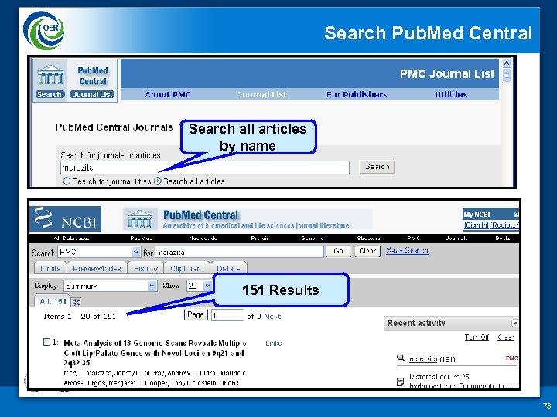Open the Show 20 dropdown
The height and width of the screenshot is (417, 557).
tap(207, 286)
